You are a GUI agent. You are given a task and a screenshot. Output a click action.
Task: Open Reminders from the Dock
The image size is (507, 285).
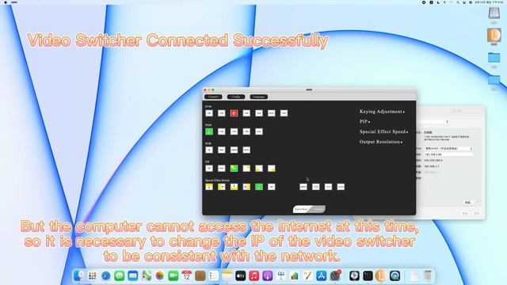(x=214, y=275)
